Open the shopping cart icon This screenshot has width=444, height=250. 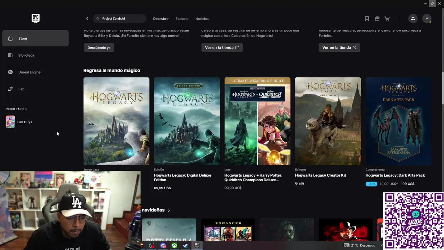pyautogui.click(x=387, y=19)
